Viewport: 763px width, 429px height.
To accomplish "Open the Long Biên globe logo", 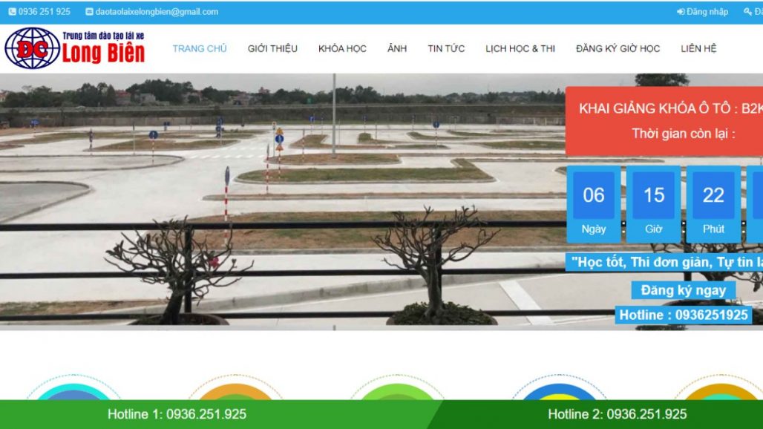I will (32, 48).
